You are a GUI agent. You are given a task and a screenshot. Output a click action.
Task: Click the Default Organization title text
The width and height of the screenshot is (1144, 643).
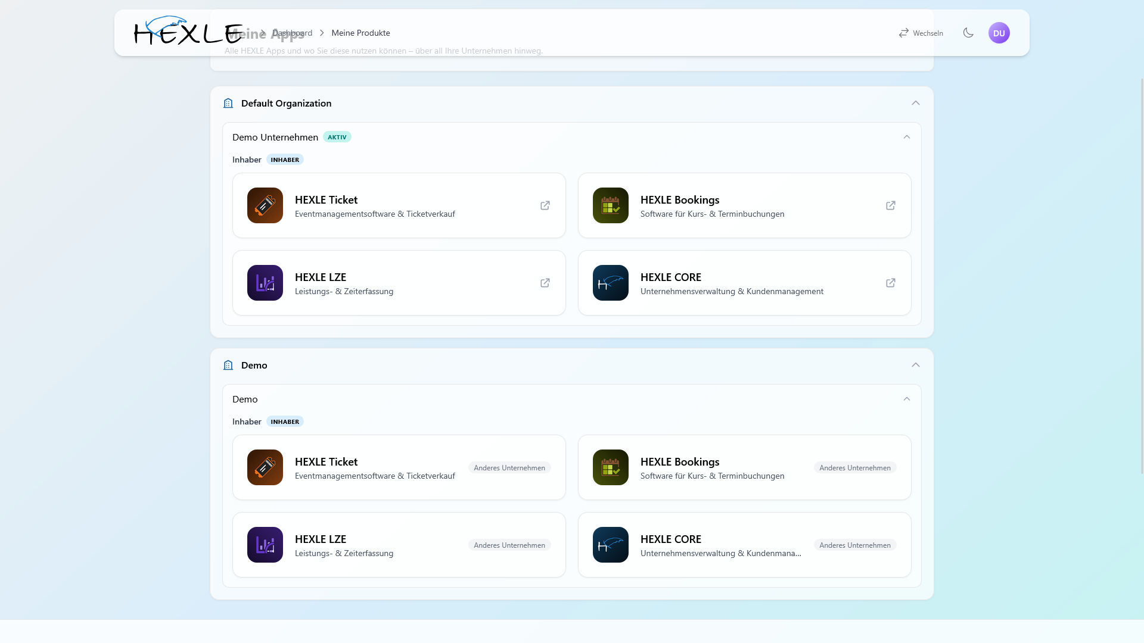[286, 103]
